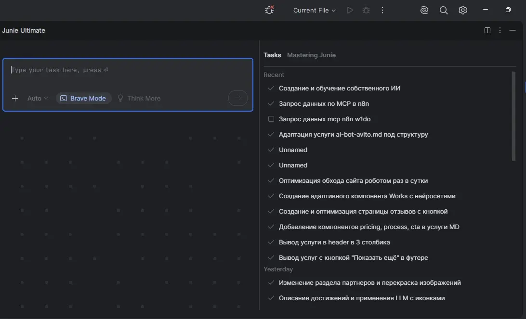Toggle Think More option
Image resolution: width=526 pixels, height=319 pixels.
[x=139, y=98]
